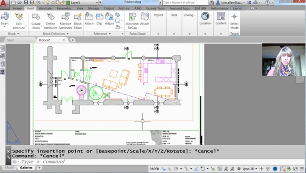This screenshot has height=173, width=306.
Task: Click the annotation scale plus icon in status bar
Action: coord(261,169)
